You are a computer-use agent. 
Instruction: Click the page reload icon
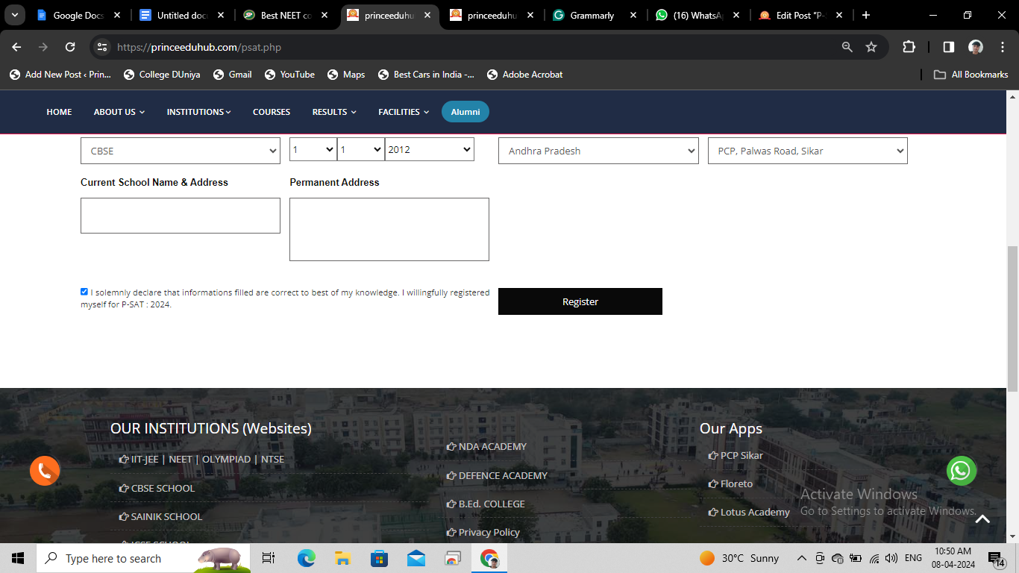coord(70,46)
